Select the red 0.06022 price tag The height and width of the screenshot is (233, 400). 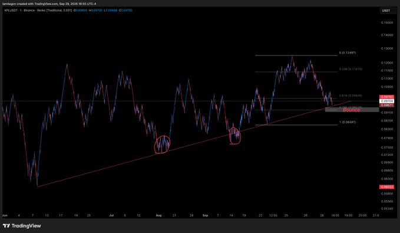click(387, 187)
